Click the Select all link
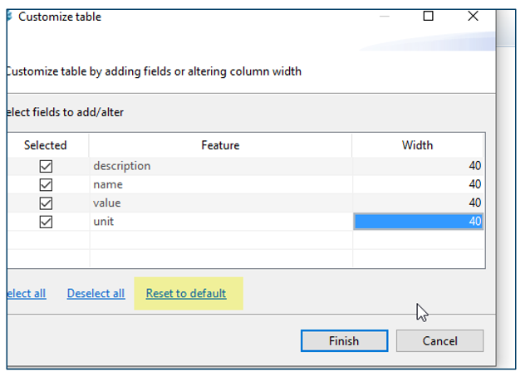 (x=25, y=293)
